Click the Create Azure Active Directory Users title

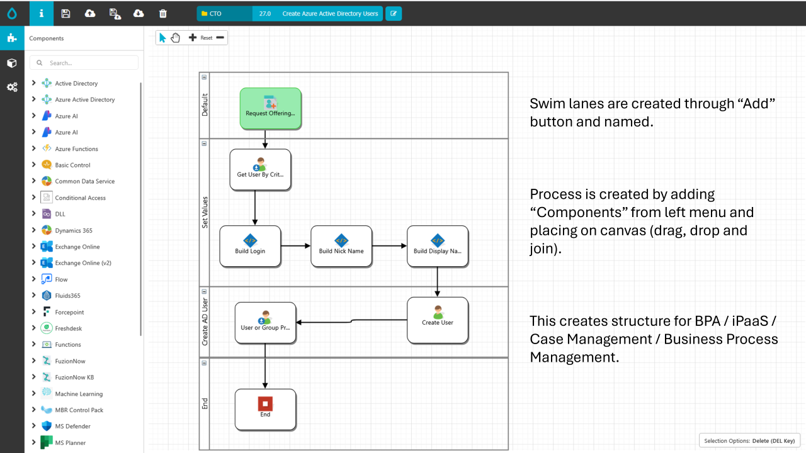tap(330, 13)
